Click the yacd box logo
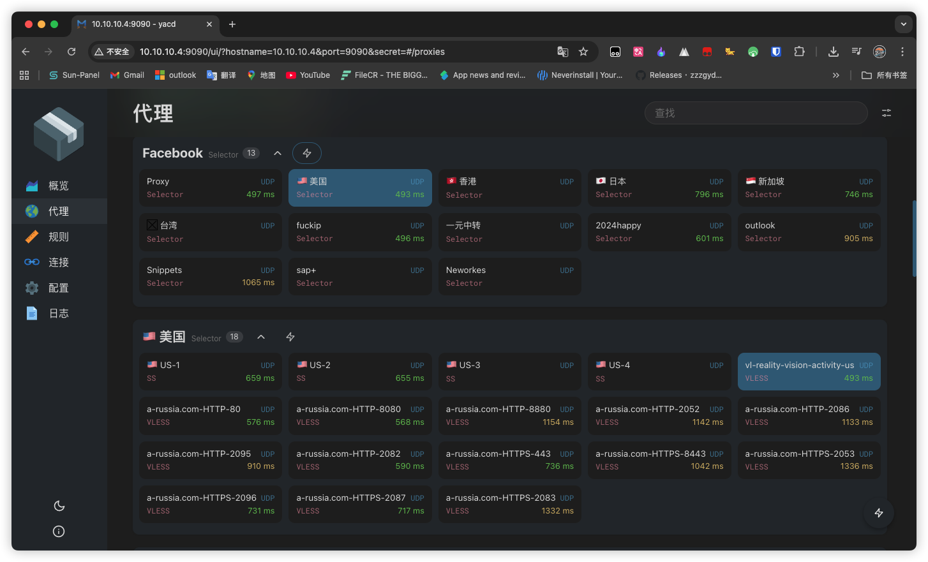 pos(59,134)
